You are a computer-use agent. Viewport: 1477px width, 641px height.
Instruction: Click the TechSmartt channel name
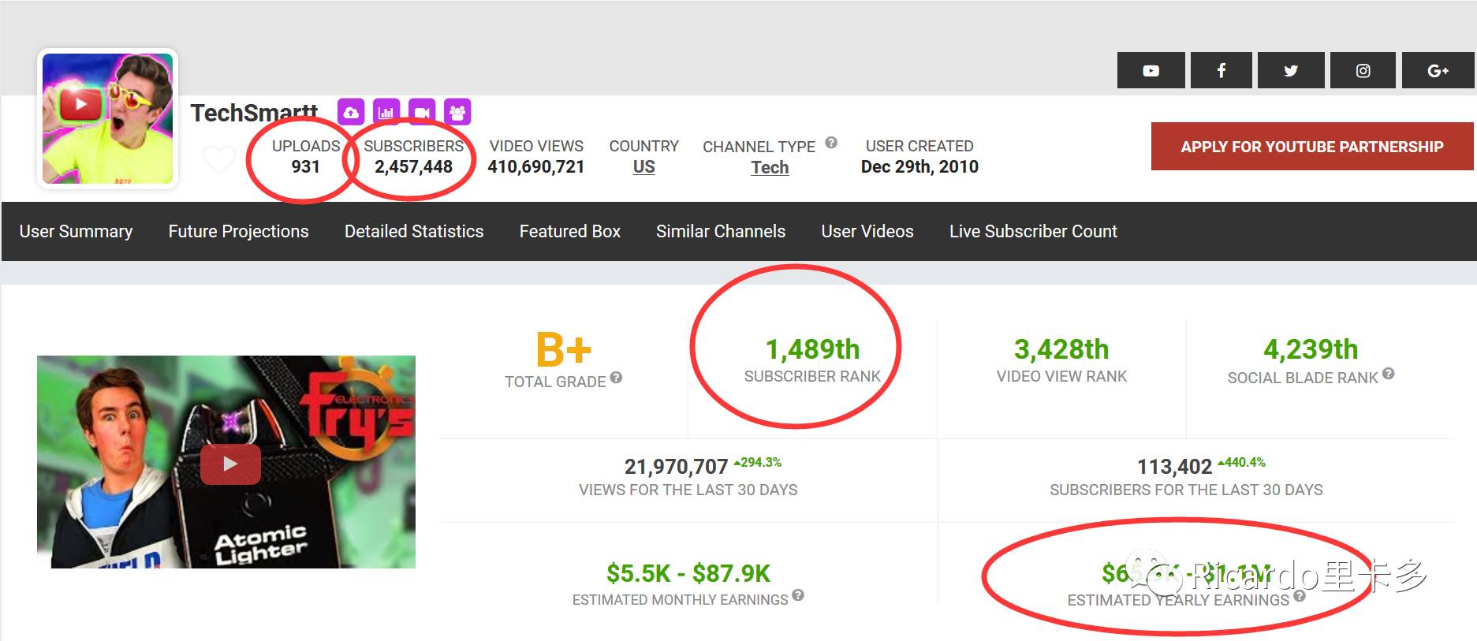point(254,113)
